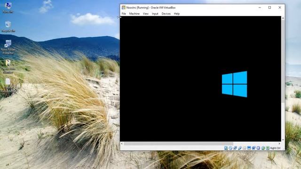Maximize the VirtualBox window
The width and height of the screenshot is (301, 169).
tap(269, 8)
